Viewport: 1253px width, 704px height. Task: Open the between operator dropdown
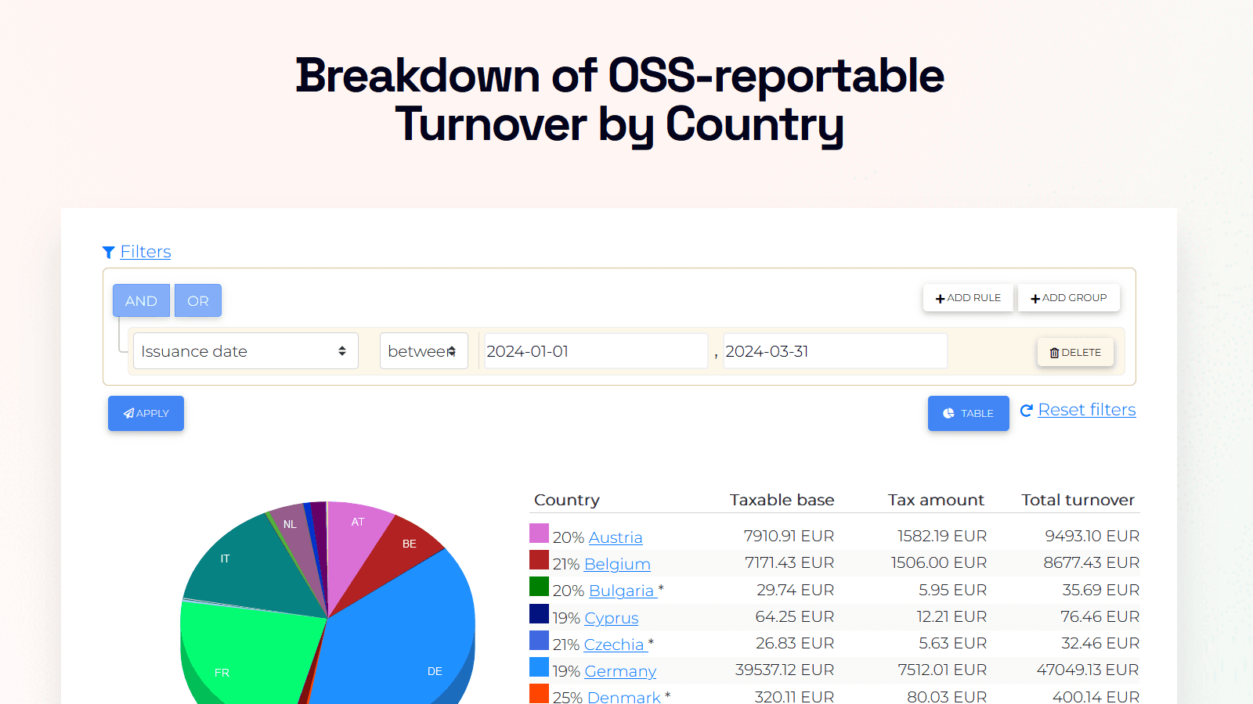[x=424, y=351]
